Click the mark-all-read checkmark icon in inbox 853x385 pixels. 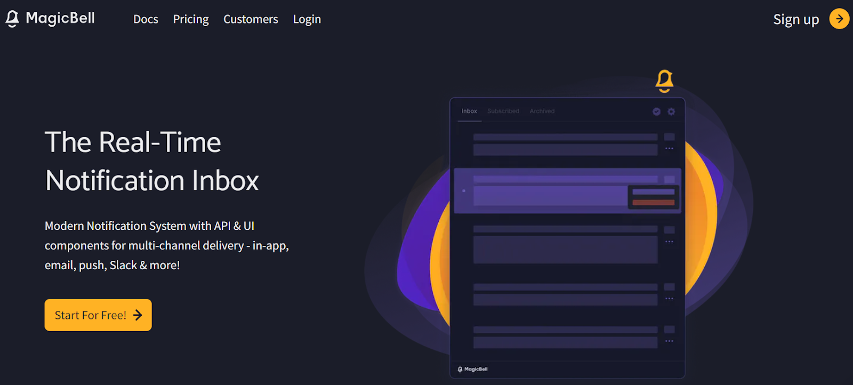[656, 111]
